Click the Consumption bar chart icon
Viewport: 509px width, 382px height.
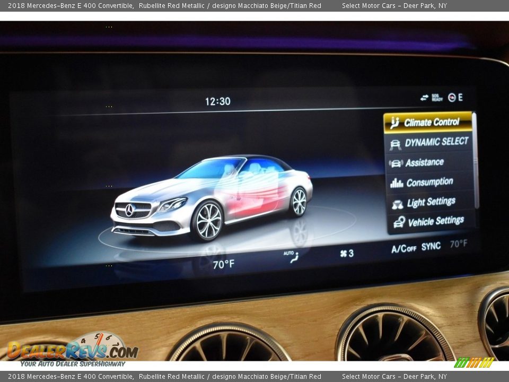pyautogui.click(x=397, y=183)
